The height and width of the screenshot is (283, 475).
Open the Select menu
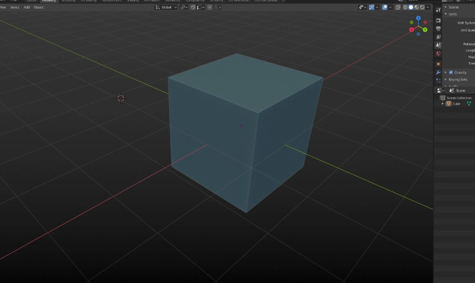14,7
